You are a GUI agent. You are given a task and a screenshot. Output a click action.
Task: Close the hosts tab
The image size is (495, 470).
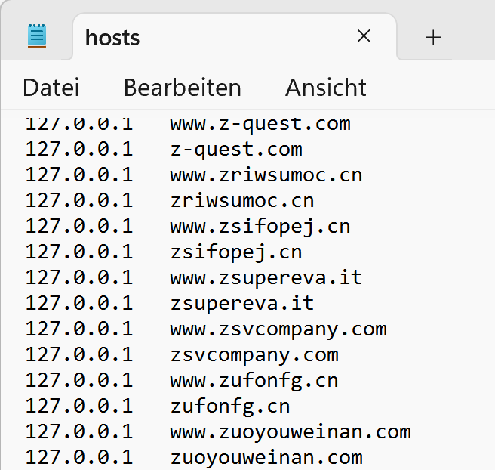364,36
